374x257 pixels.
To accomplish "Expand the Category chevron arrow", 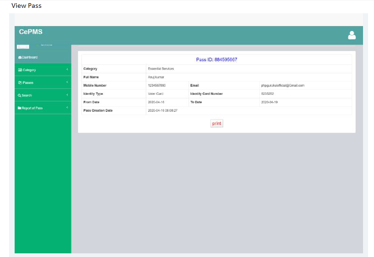I will pyautogui.click(x=67, y=70).
